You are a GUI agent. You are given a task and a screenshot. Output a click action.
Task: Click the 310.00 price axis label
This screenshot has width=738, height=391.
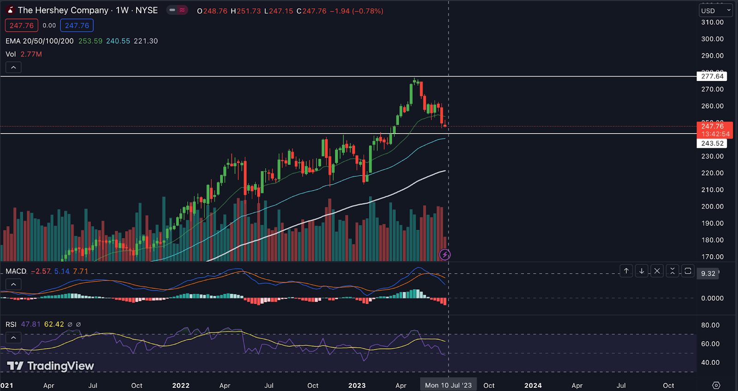pyautogui.click(x=712, y=22)
